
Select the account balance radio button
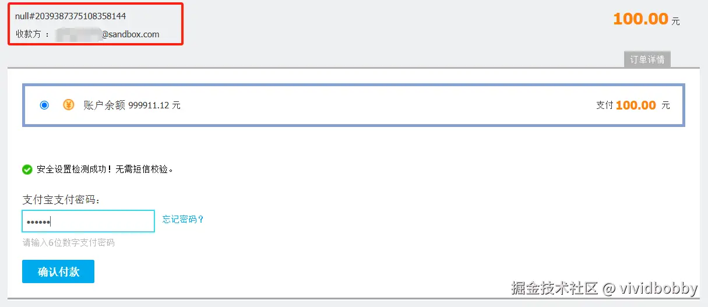[44, 105]
